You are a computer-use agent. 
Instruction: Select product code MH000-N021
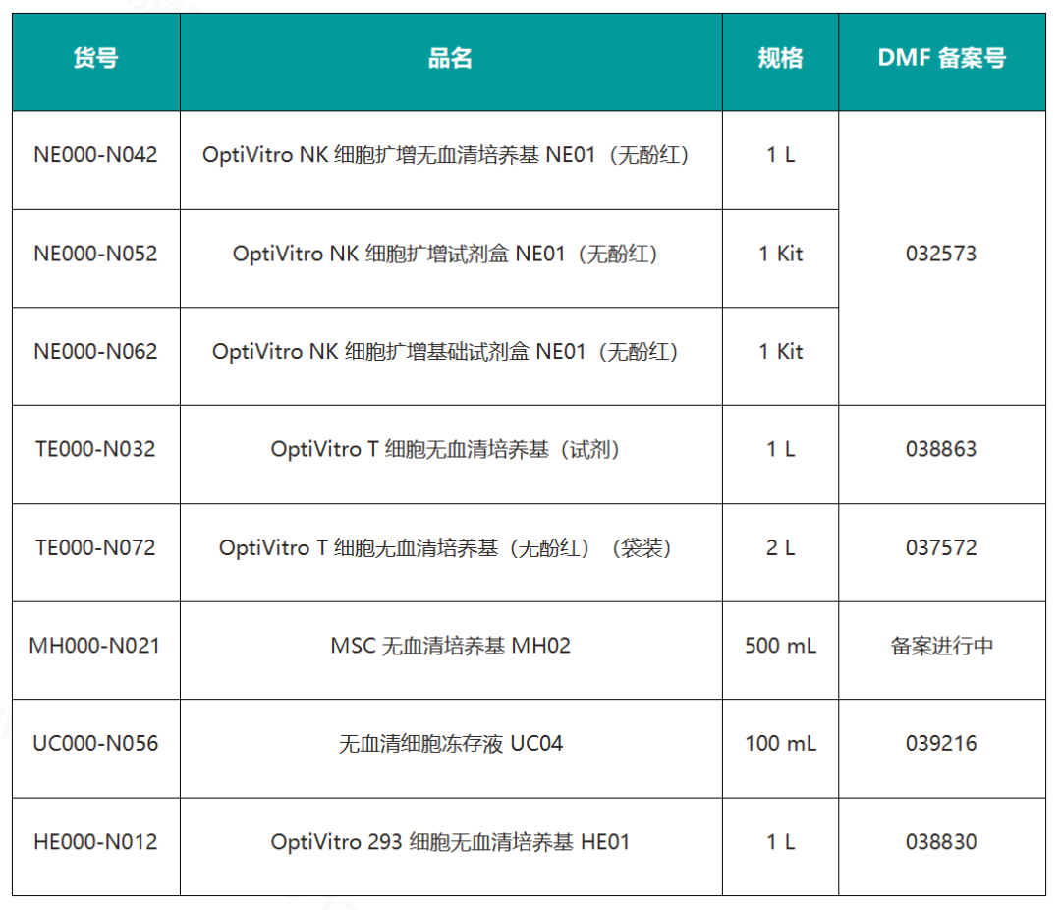click(x=94, y=646)
